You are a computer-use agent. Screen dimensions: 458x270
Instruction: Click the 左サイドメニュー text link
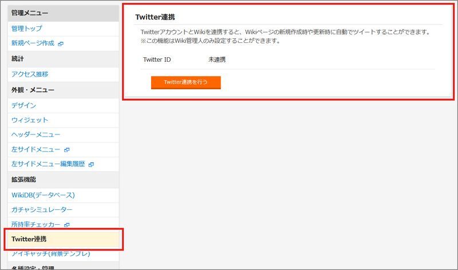point(35,149)
